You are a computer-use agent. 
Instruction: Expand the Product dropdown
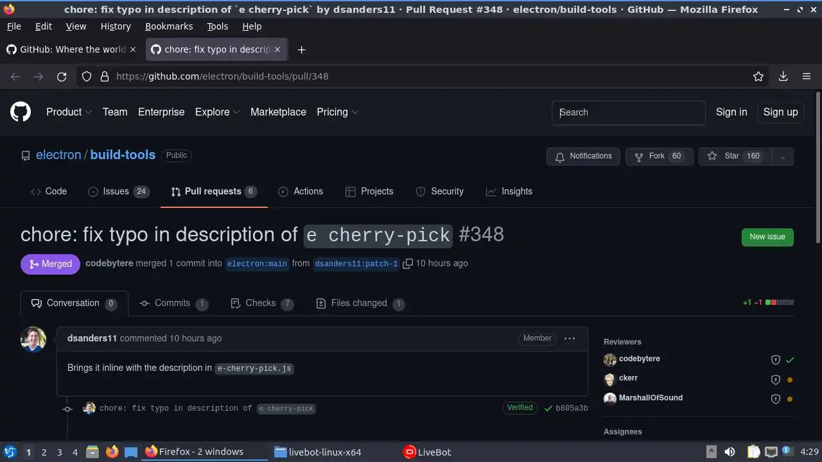pyautogui.click(x=69, y=112)
